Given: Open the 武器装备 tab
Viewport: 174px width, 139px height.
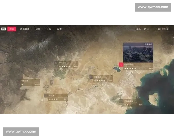Looking at the screenshot, I should pos(25,29).
